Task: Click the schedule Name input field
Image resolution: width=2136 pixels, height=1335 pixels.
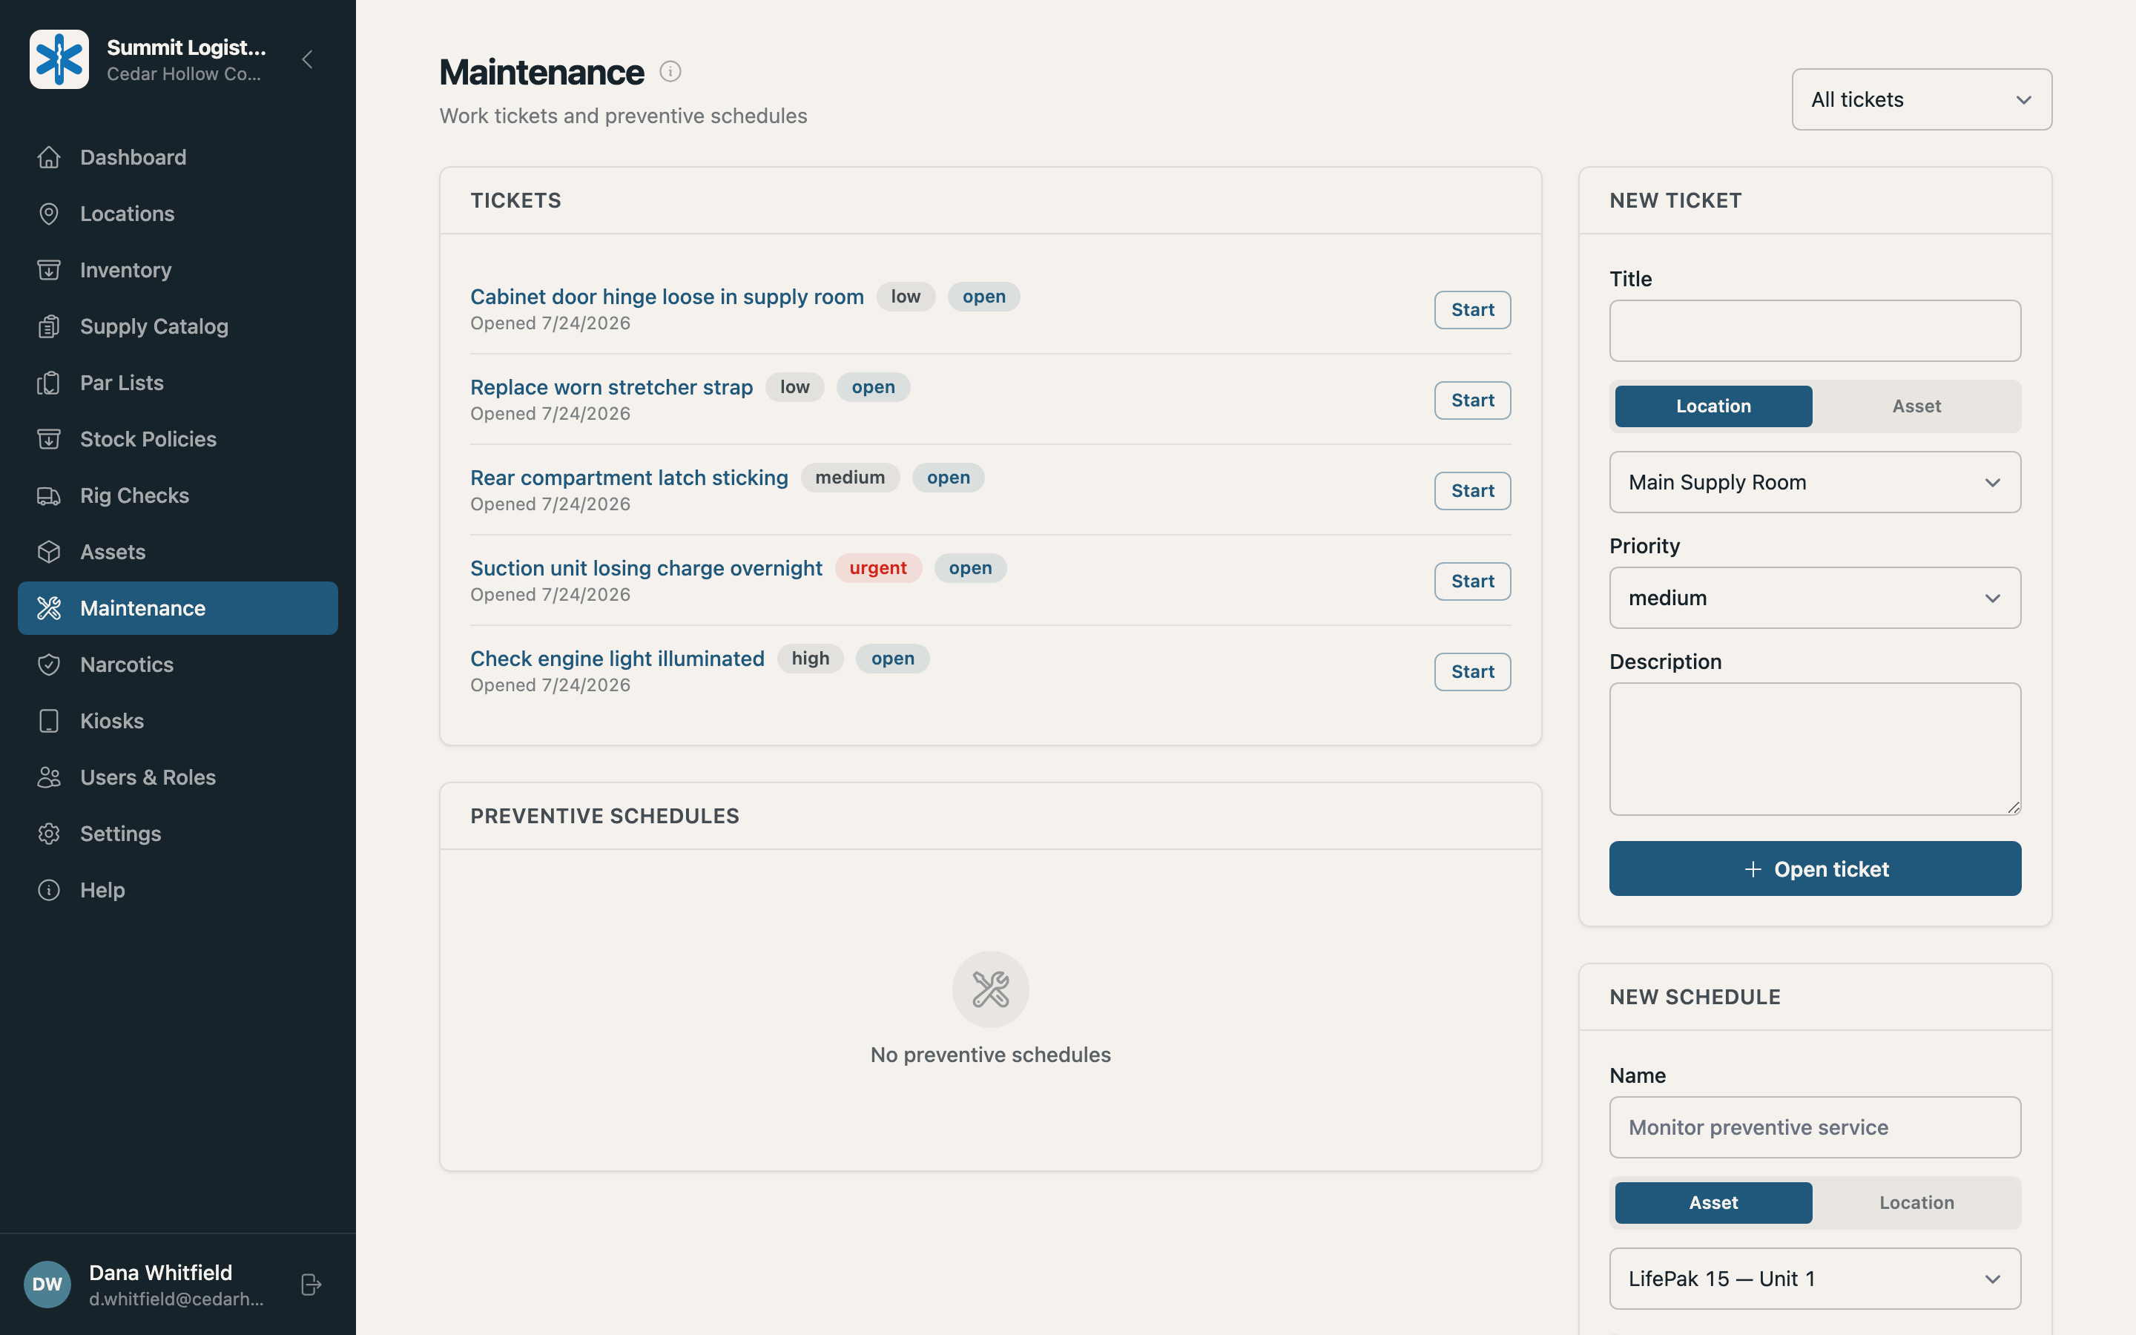Action: 1815,1127
